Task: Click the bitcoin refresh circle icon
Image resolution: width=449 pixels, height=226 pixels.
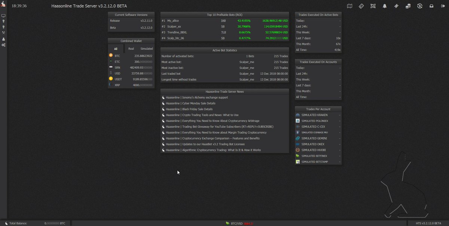Action: pyautogui.click(x=420, y=6)
